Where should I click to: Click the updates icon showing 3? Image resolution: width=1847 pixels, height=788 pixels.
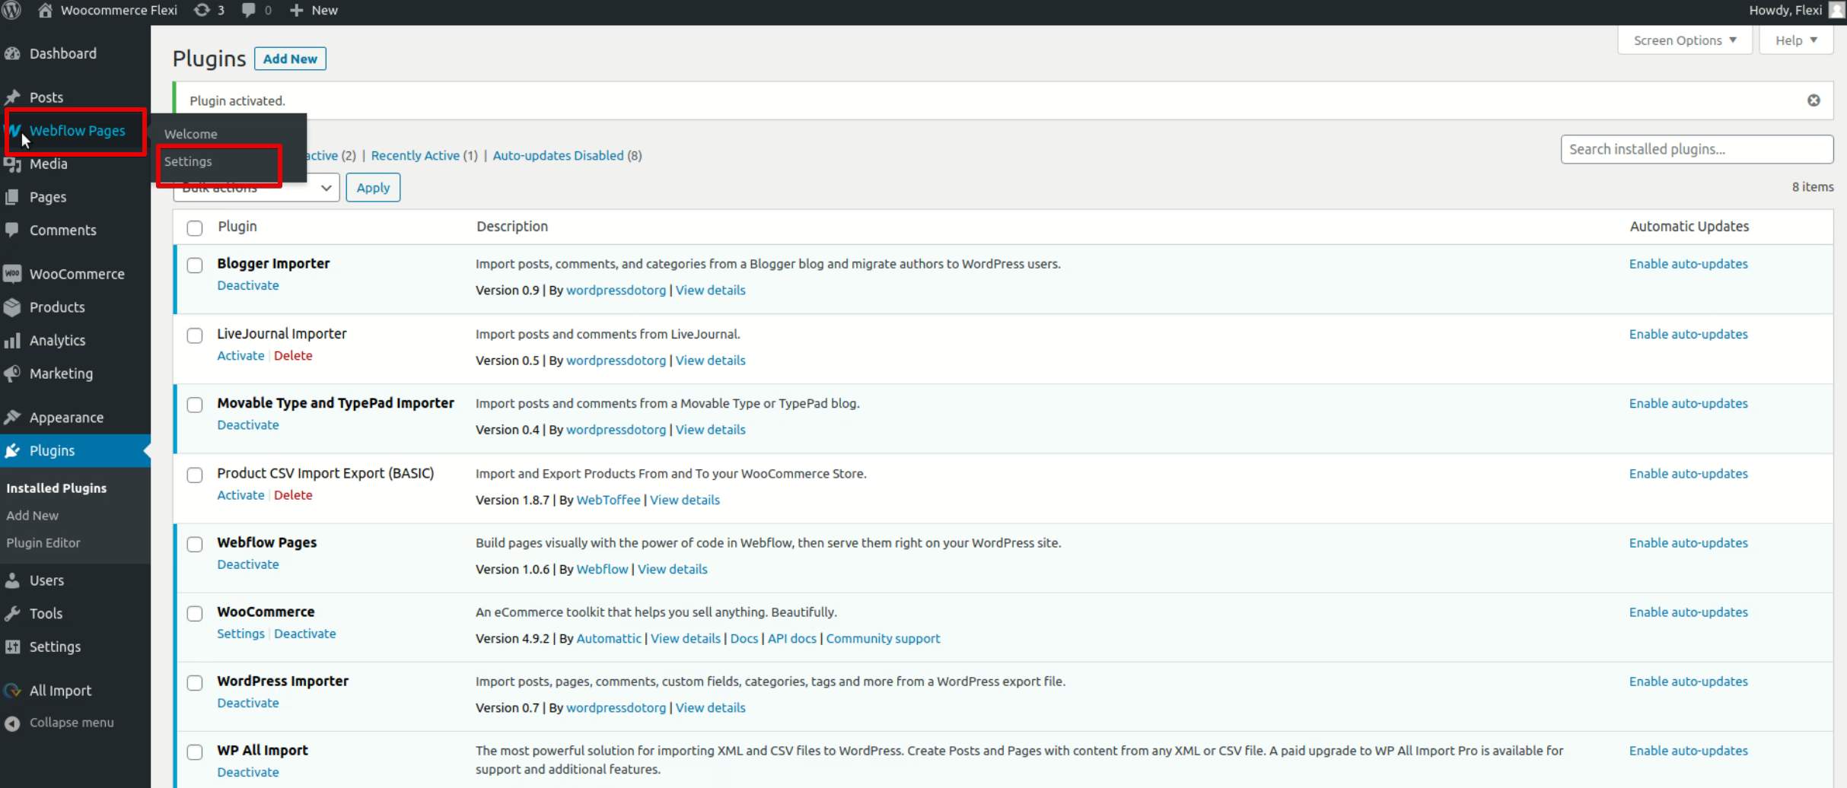point(202,10)
